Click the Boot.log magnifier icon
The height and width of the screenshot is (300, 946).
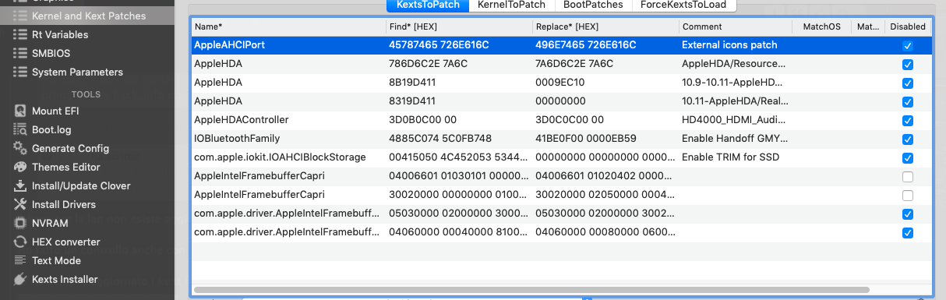(19, 129)
